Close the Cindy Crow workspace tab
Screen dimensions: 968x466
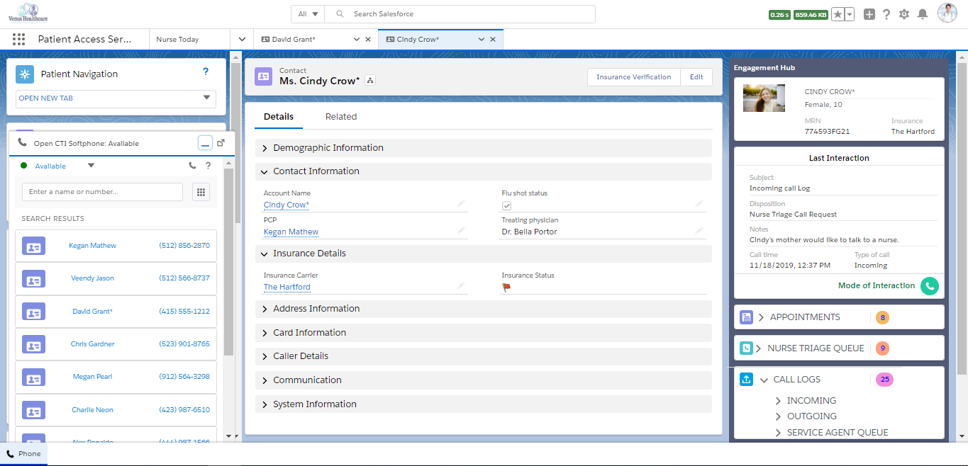[x=493, y=40]
